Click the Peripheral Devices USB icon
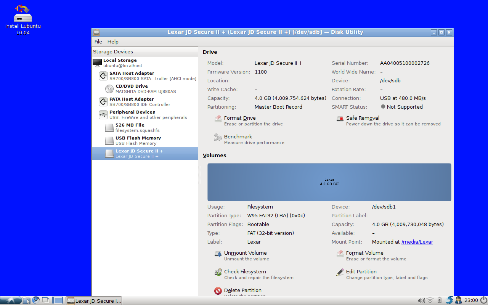Screen dimensions: 488x305 point(103,115)
